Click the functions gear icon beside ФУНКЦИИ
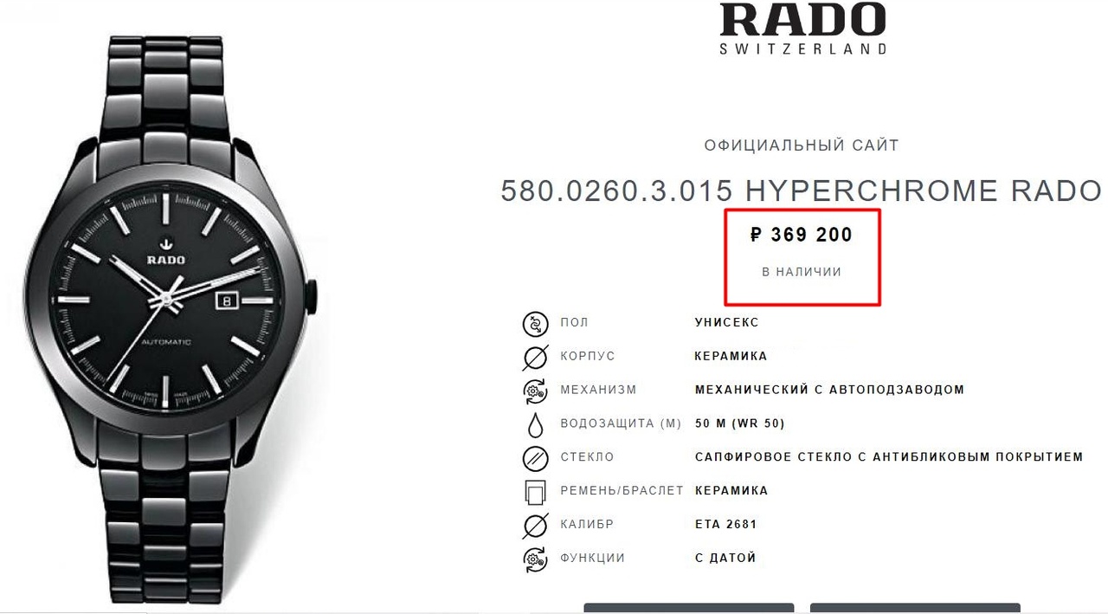Screen dimensions: 1108x614 [536, 559]
